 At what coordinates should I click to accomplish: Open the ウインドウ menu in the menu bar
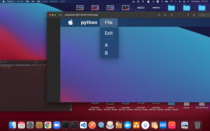[x=54, y=2]
